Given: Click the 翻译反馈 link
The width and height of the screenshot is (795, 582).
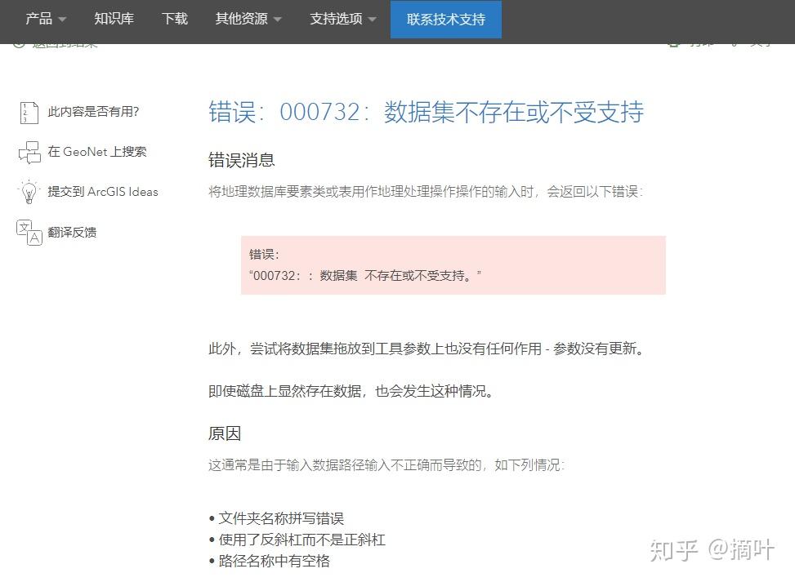Looking at the screenshot, I should click(x=72, y=232).
